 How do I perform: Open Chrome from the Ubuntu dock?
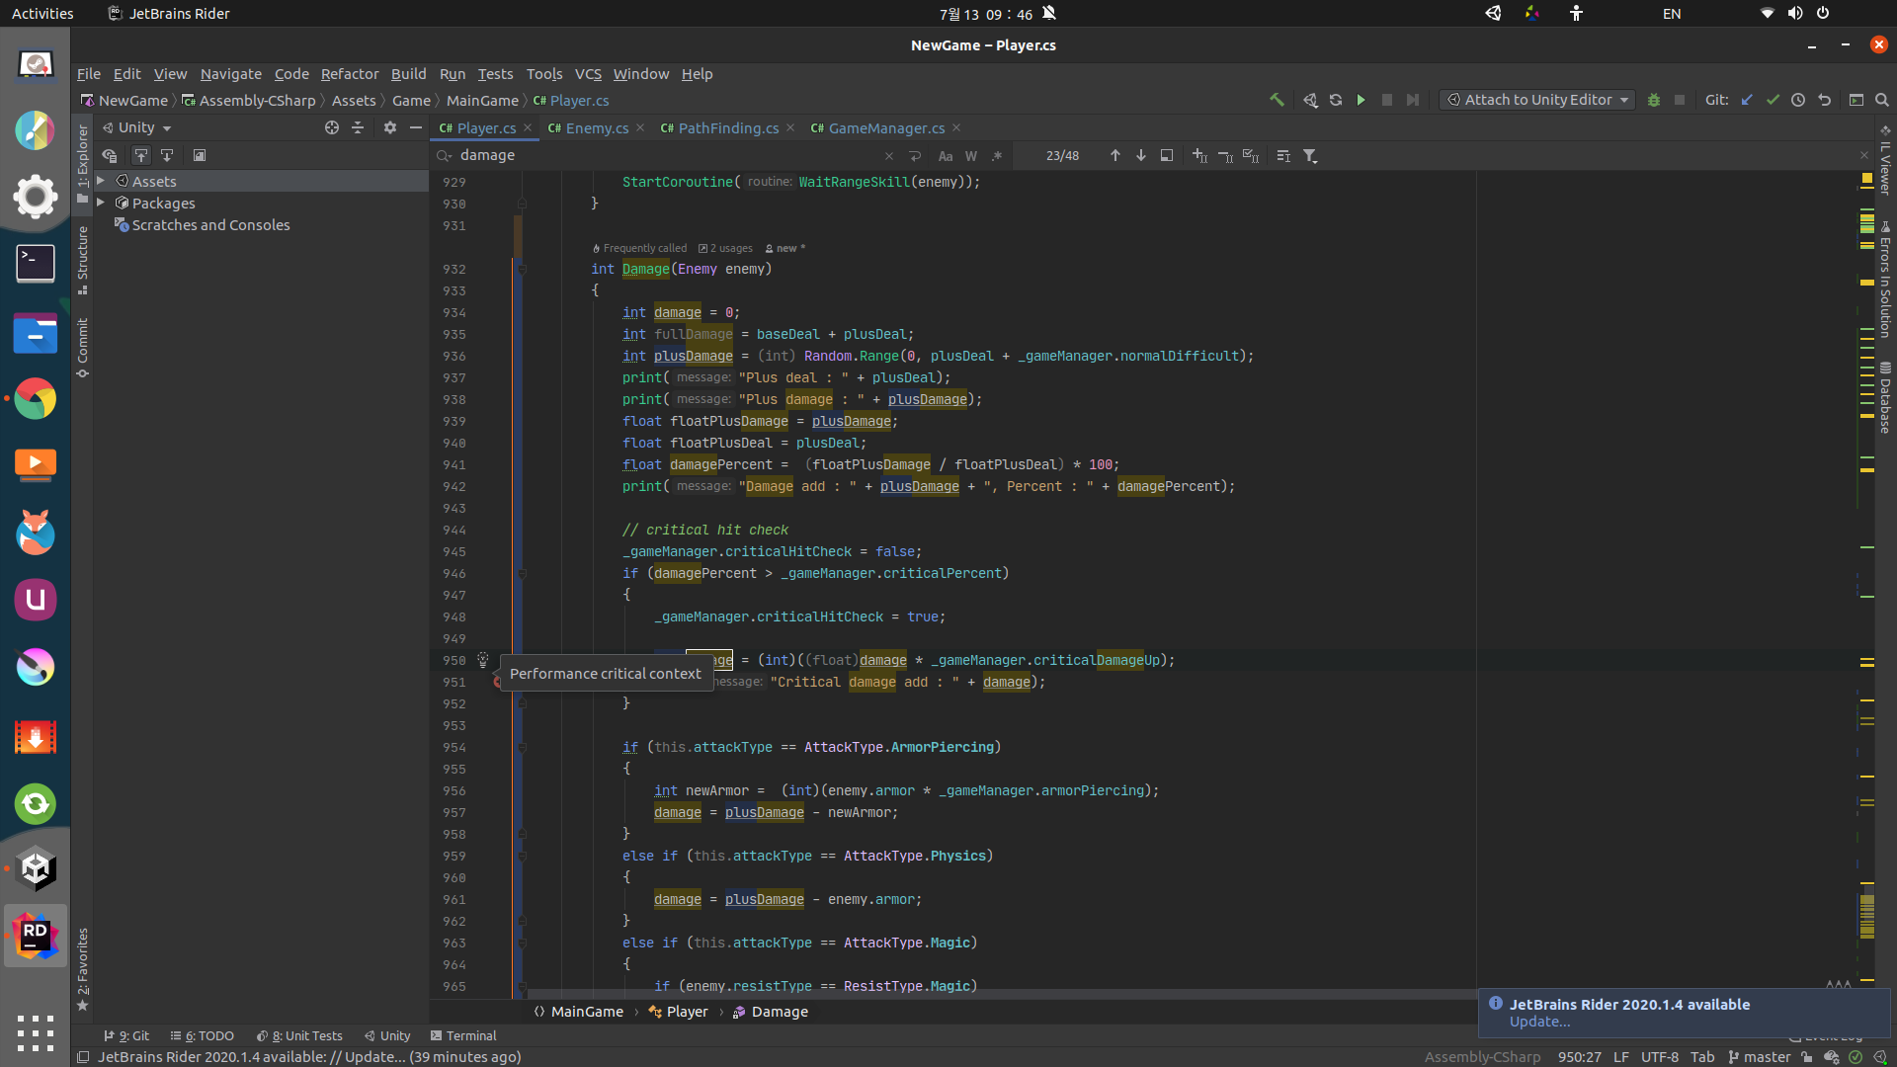pos(36,399)
